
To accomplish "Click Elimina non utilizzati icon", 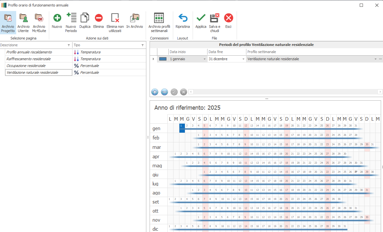I will (x=115, y=23).
